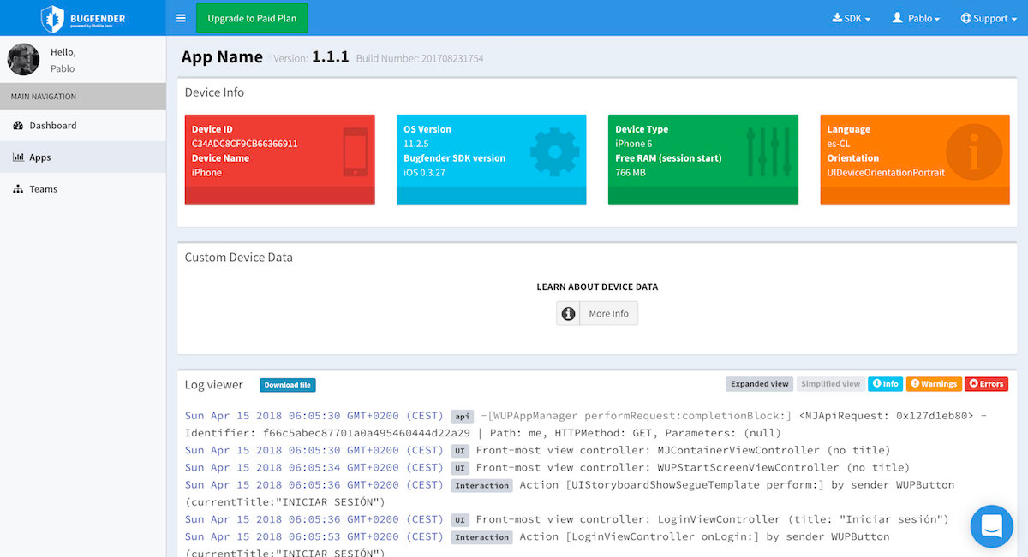The height and width of the screenshot is (557, 1028).
Task: Click the Bugfender logo
Action: (x=83, y=18)
